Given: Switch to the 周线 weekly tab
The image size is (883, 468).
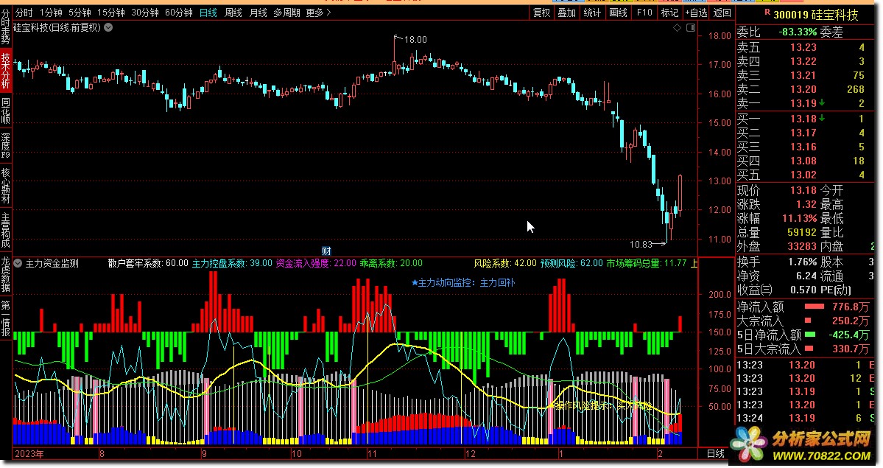Looking at the screenshot, I should [233, 13].
